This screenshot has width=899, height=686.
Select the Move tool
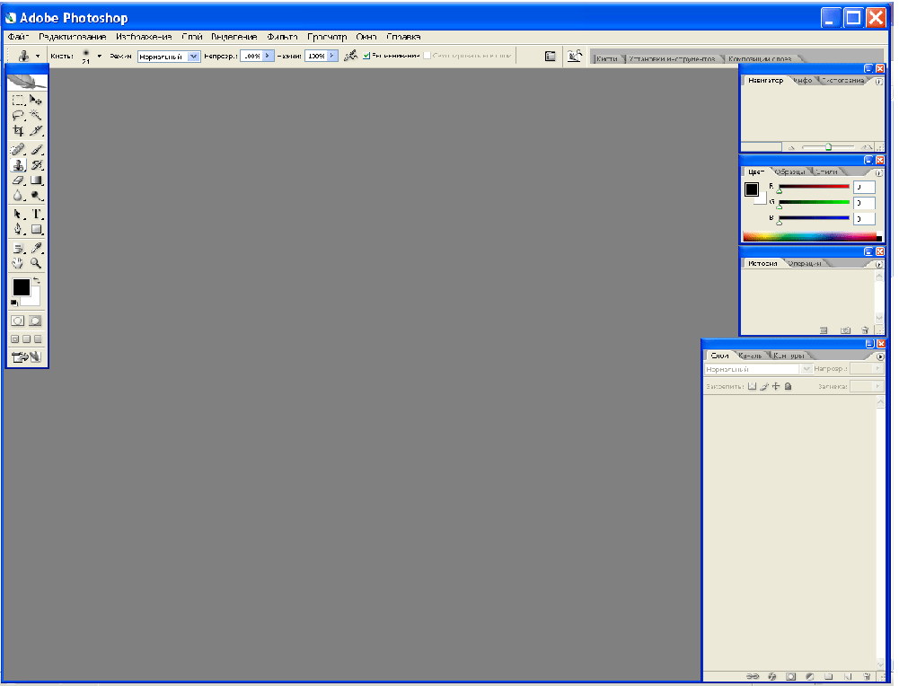[x=36, y=100]
